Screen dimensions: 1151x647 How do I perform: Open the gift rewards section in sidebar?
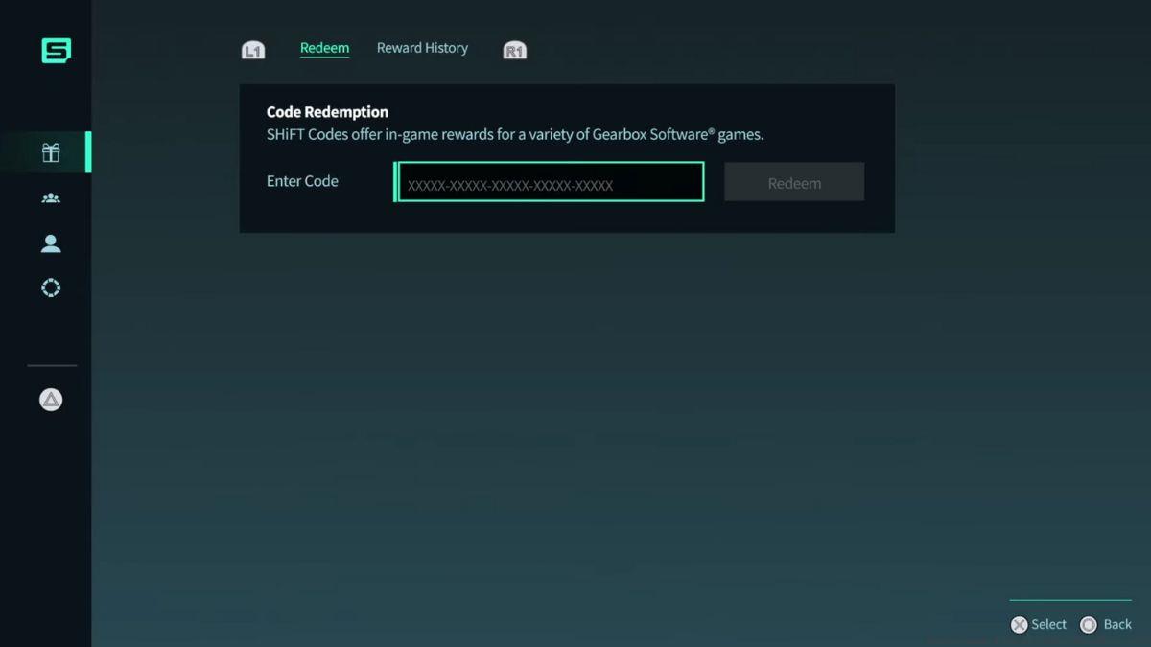[x=52, y=151]
